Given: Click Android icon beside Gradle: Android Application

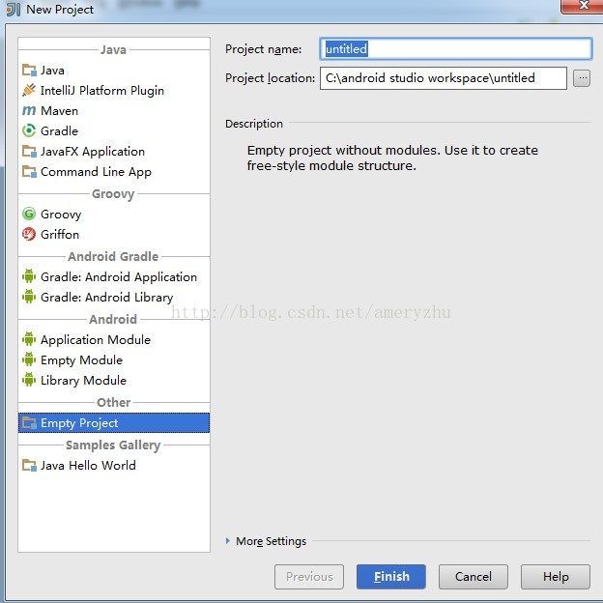Looking at the screenshot, I should [29, 276].
